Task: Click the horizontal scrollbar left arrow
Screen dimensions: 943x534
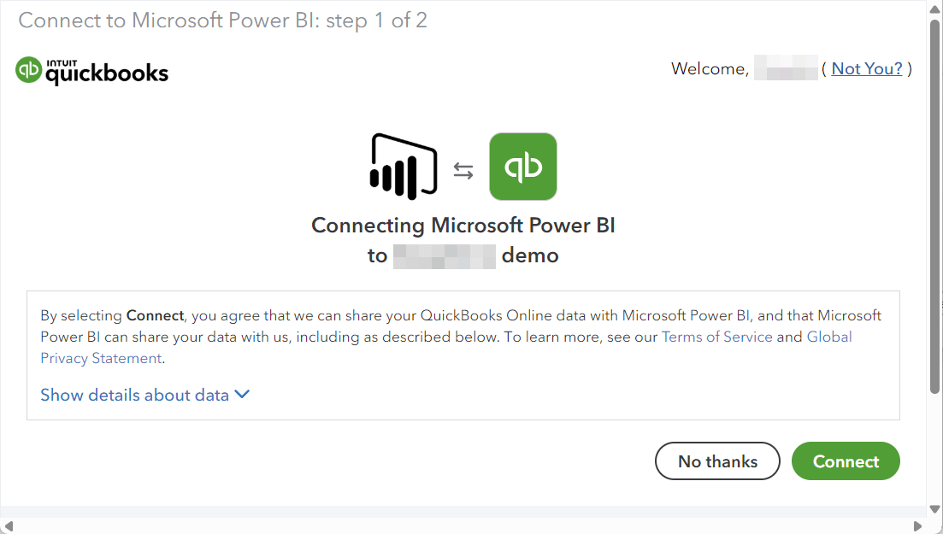Action: click(8, 526)
